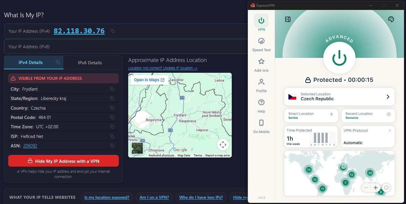Image resolution: width=406 pixels, height=204 pixels.
Task: Click the version v14.3 text
Action: tap(261, 197)
